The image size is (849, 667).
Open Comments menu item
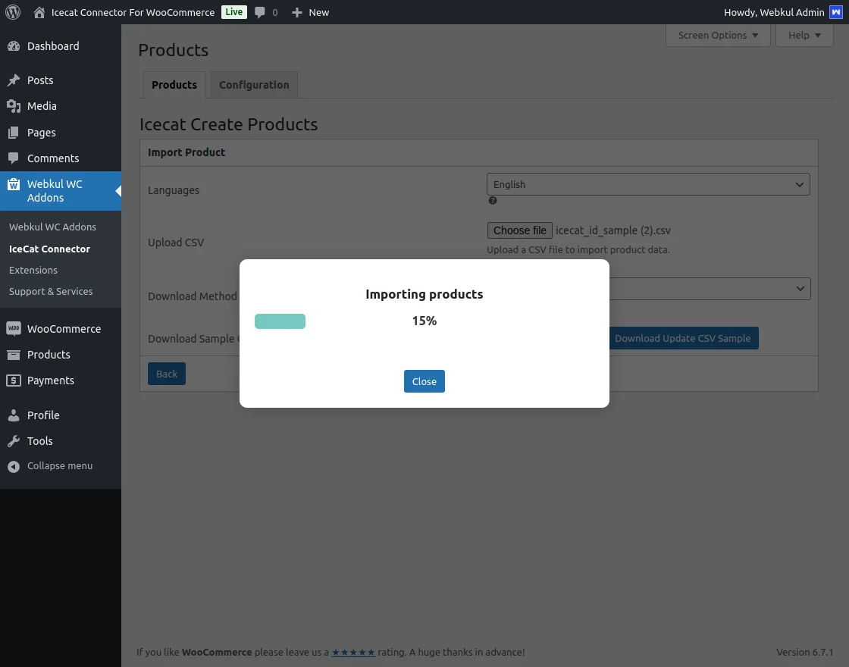(x=61, y=158)
